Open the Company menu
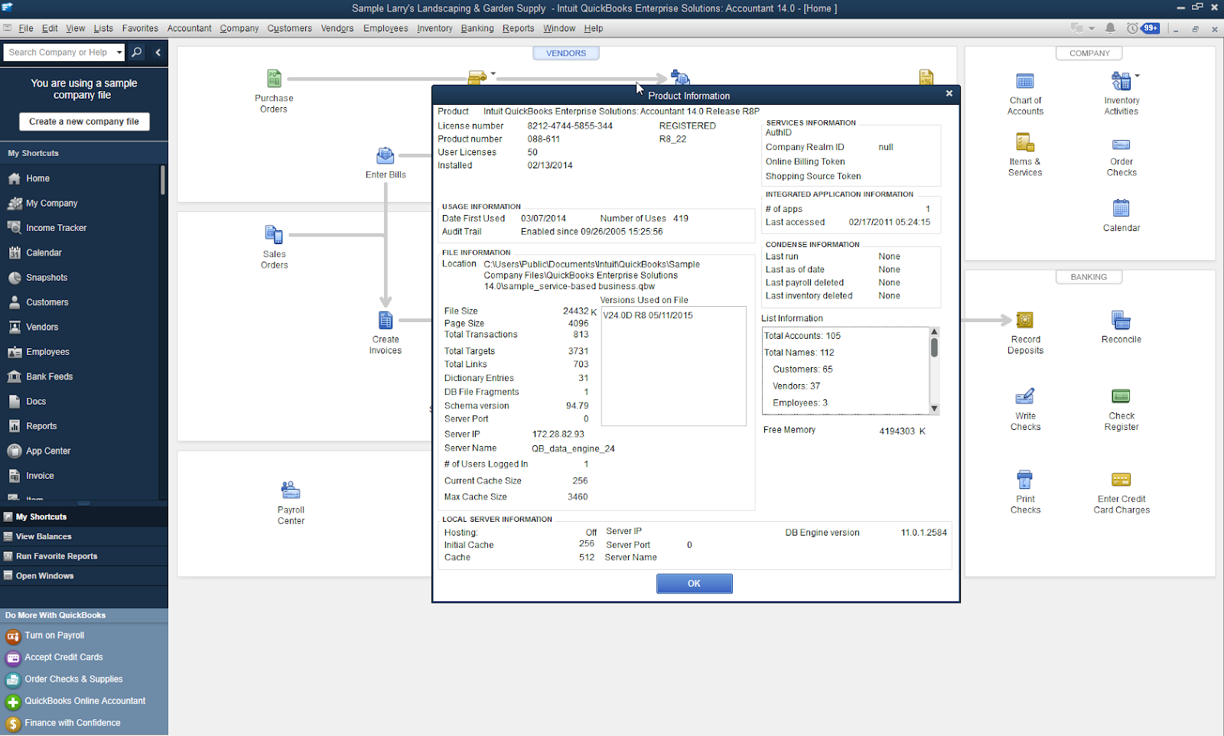The height and width of the screenshot is (736, 1224). (239, 28)
